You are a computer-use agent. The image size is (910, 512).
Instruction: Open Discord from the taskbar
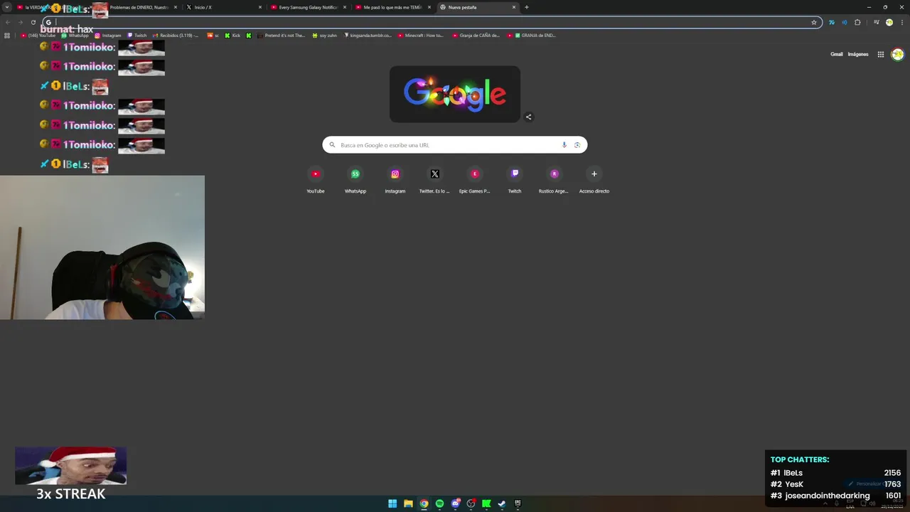tap(455, 503)
